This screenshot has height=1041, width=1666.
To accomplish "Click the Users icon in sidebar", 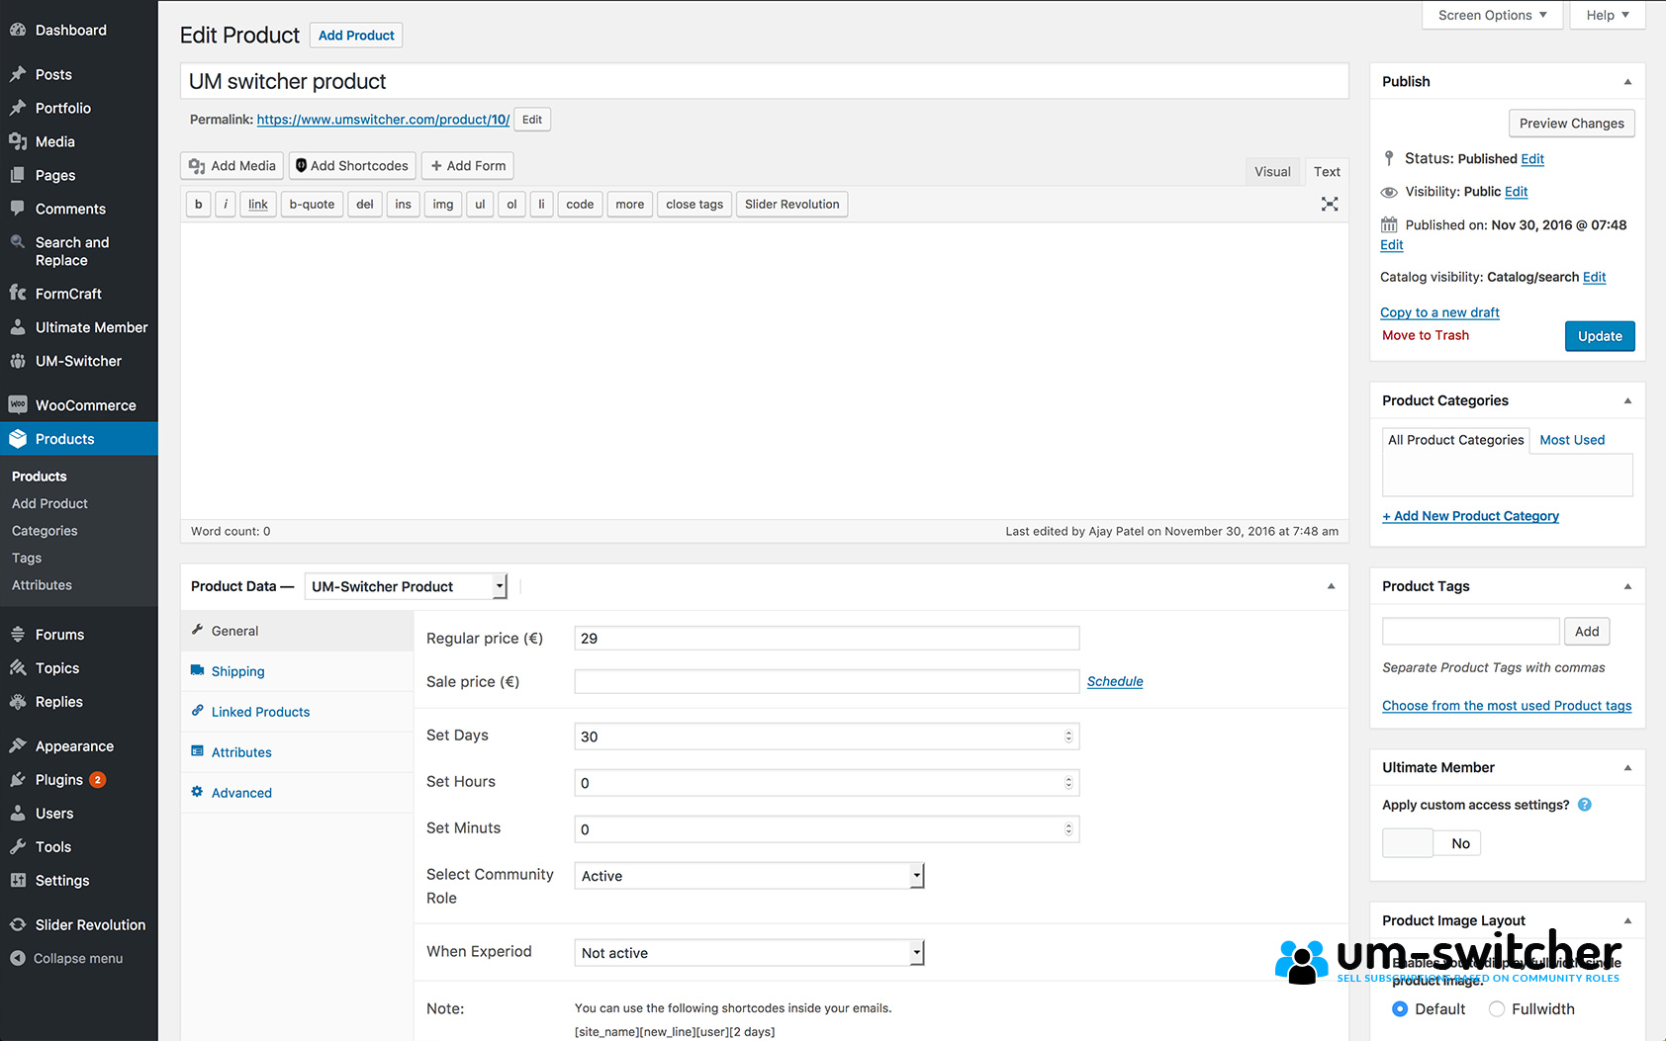I will point(18,814).
